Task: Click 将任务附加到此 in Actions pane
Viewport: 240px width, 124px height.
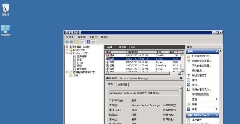Action: click(202, 94)
